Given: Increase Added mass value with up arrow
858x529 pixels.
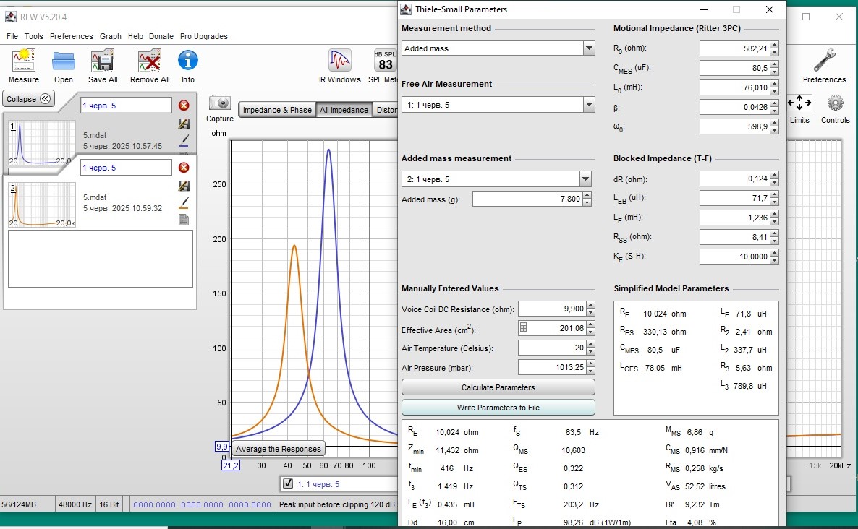Looking at the screenshot, I should coord(586,195).
